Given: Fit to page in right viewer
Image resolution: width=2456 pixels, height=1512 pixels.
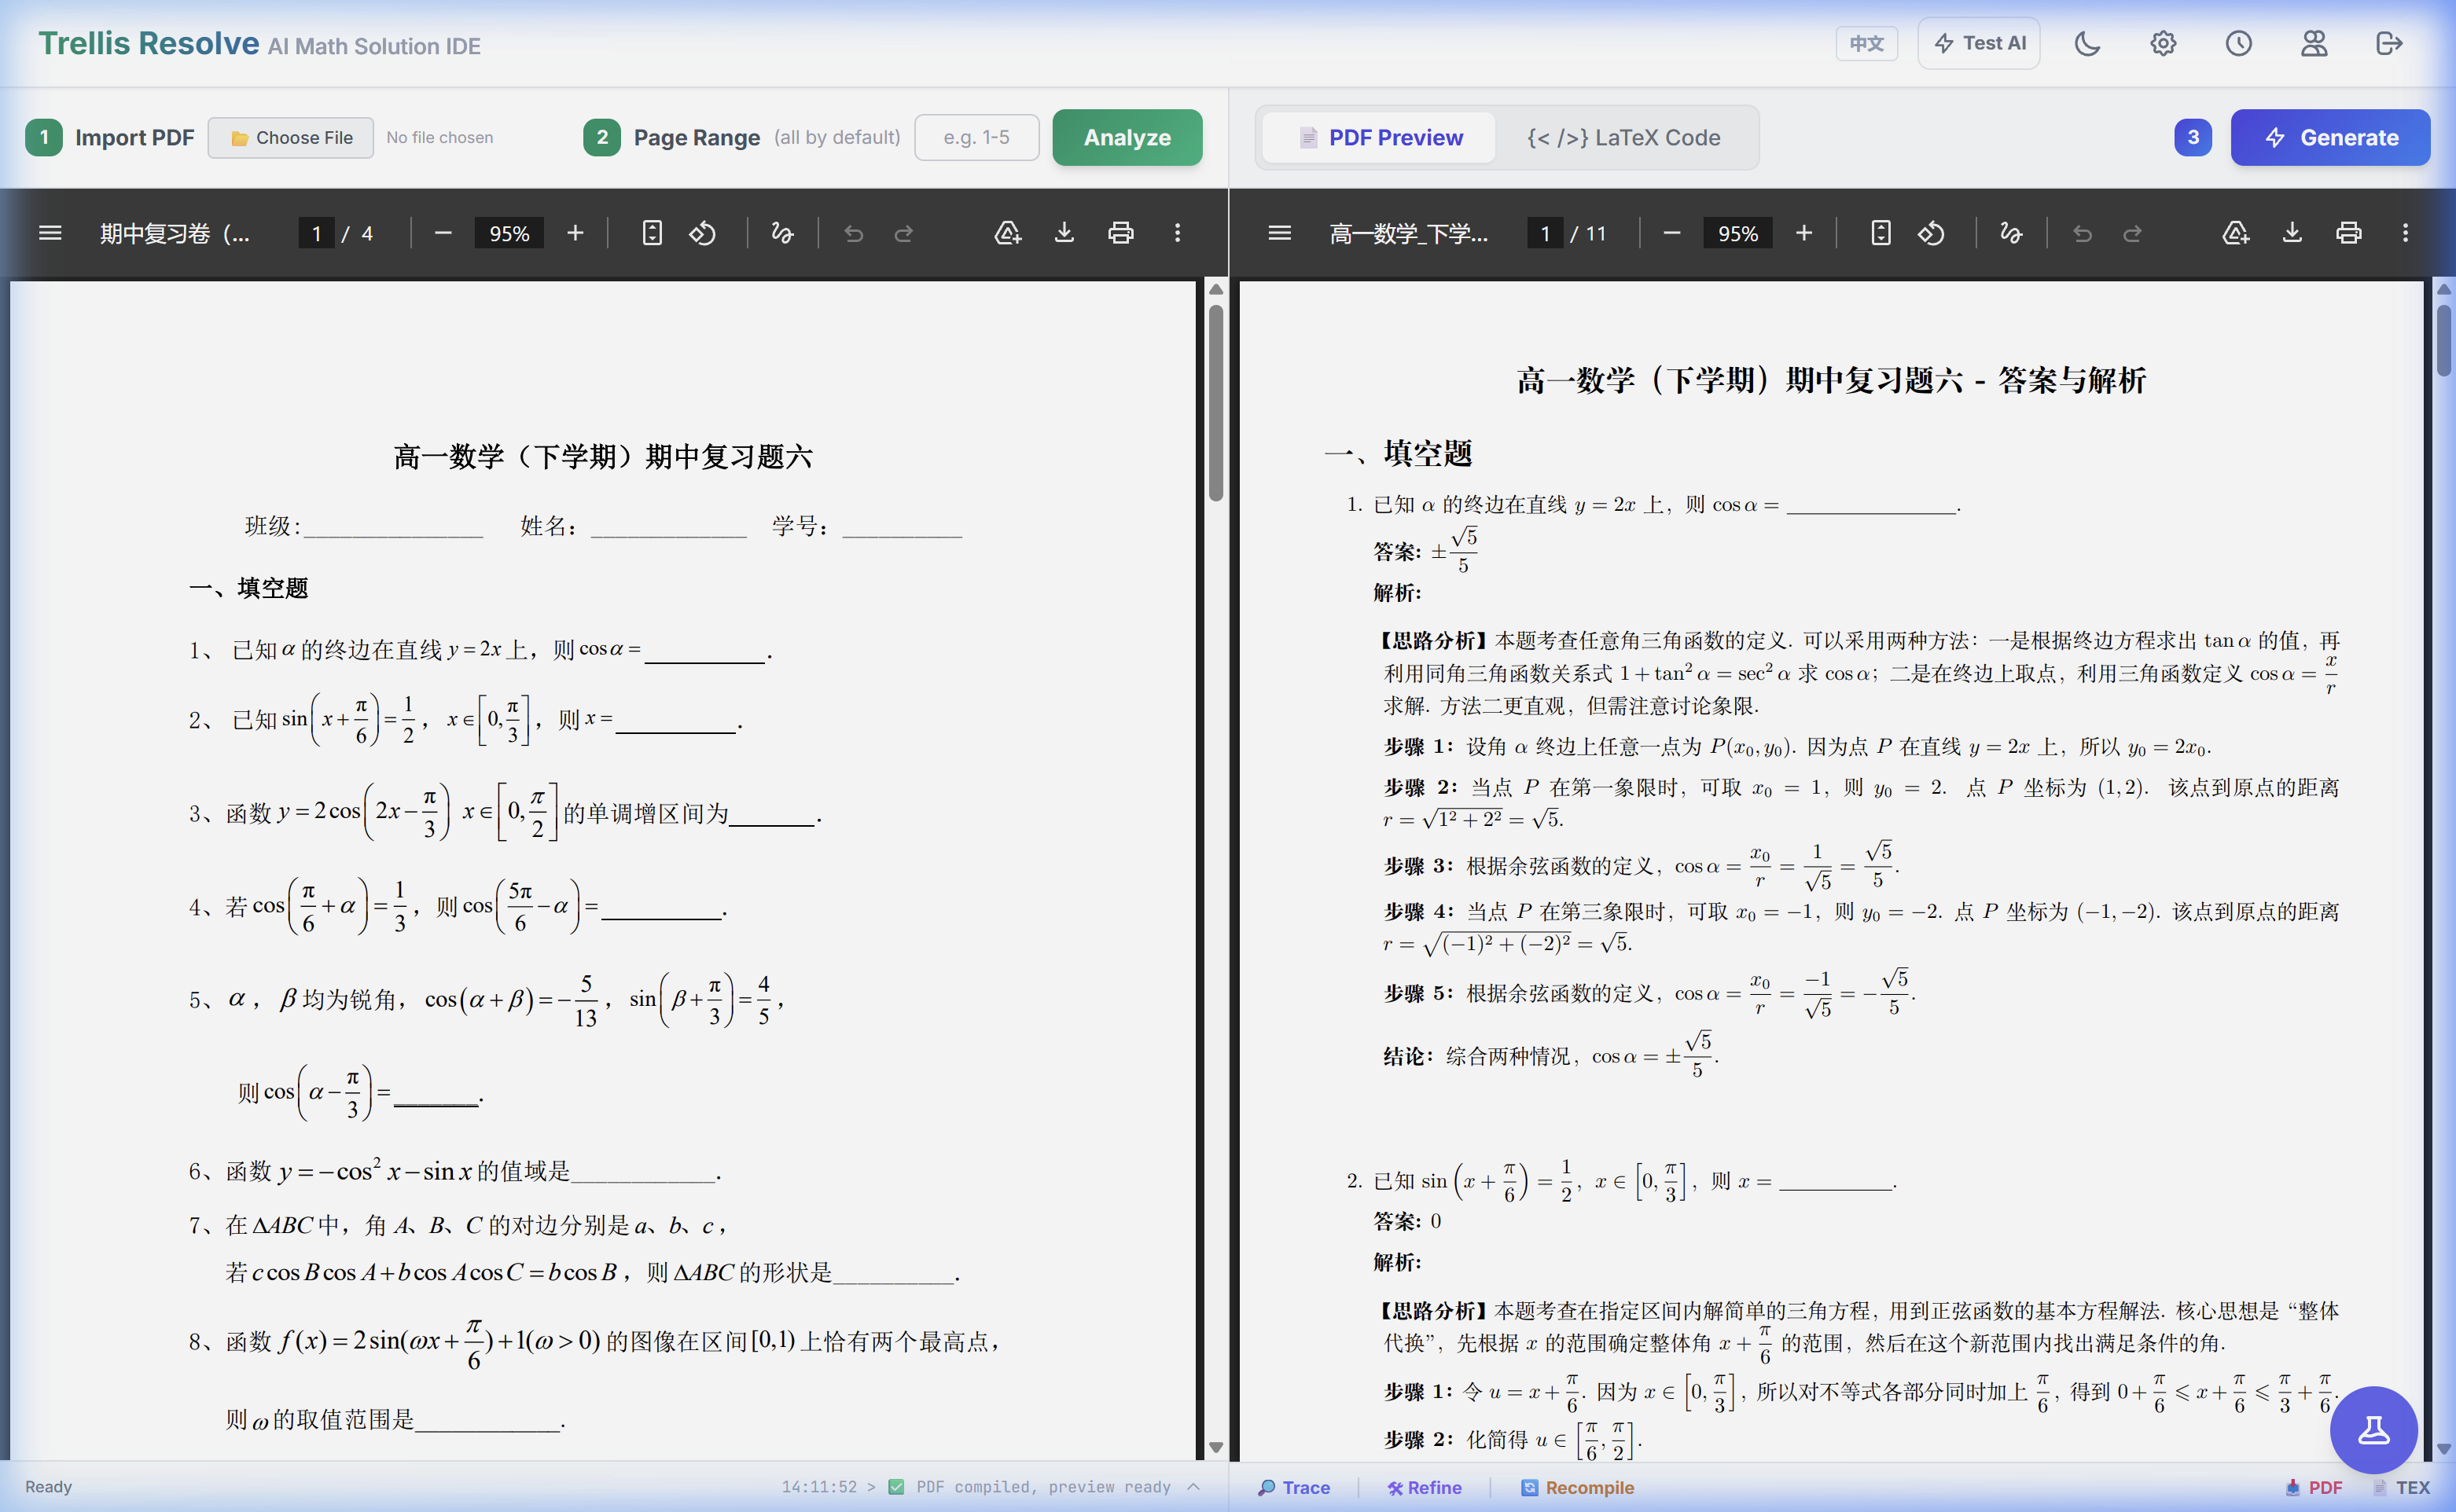Looking at the screenshot, I should pos(1881,233).
